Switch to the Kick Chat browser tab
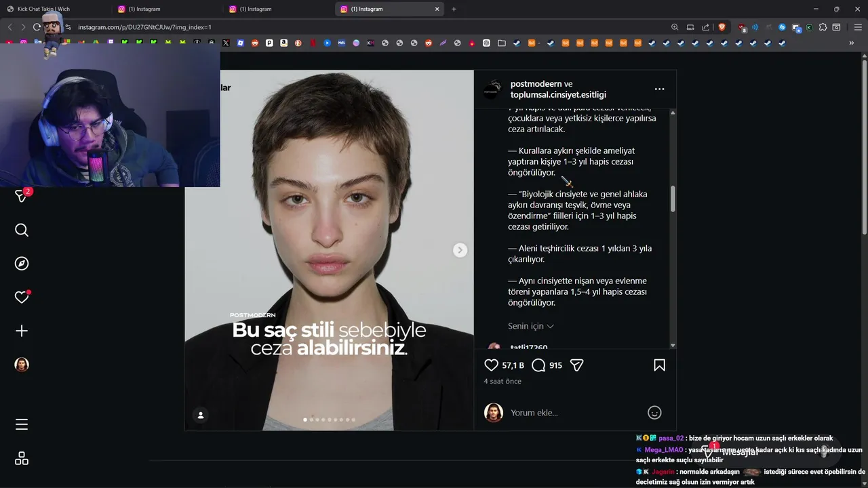 (54, 9)
